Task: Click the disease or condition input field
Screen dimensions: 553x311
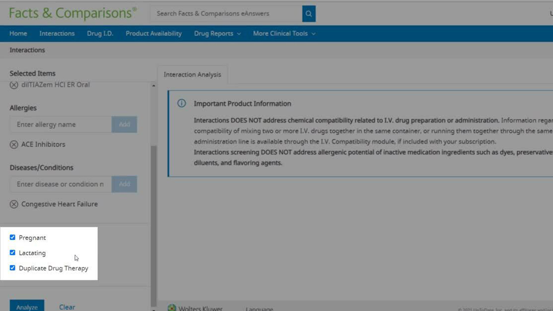Action: 60,184
